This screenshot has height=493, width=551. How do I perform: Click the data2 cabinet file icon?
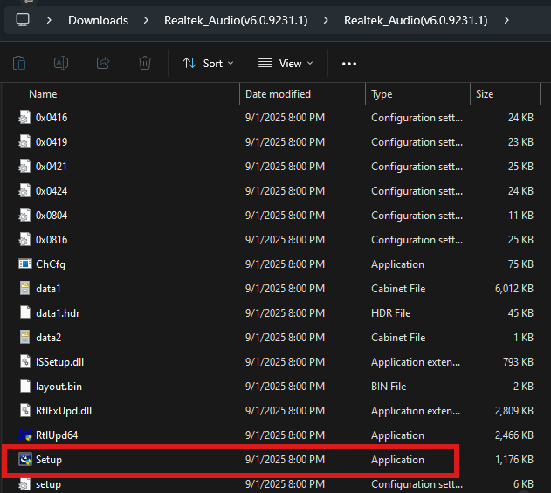click(x=24, y=337)
